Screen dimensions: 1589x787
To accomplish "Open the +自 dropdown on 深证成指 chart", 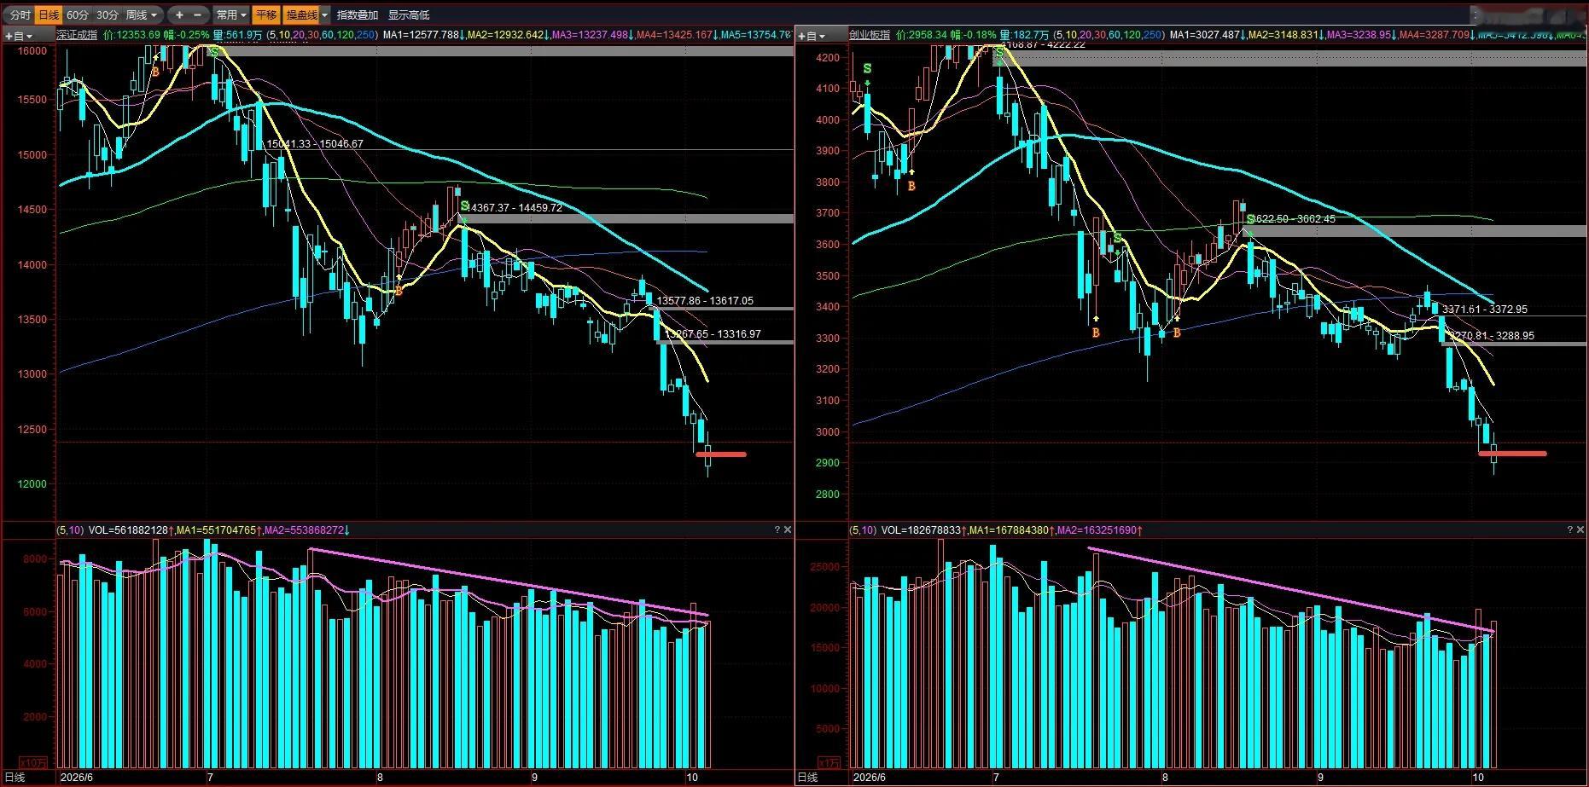I will 19,35.
